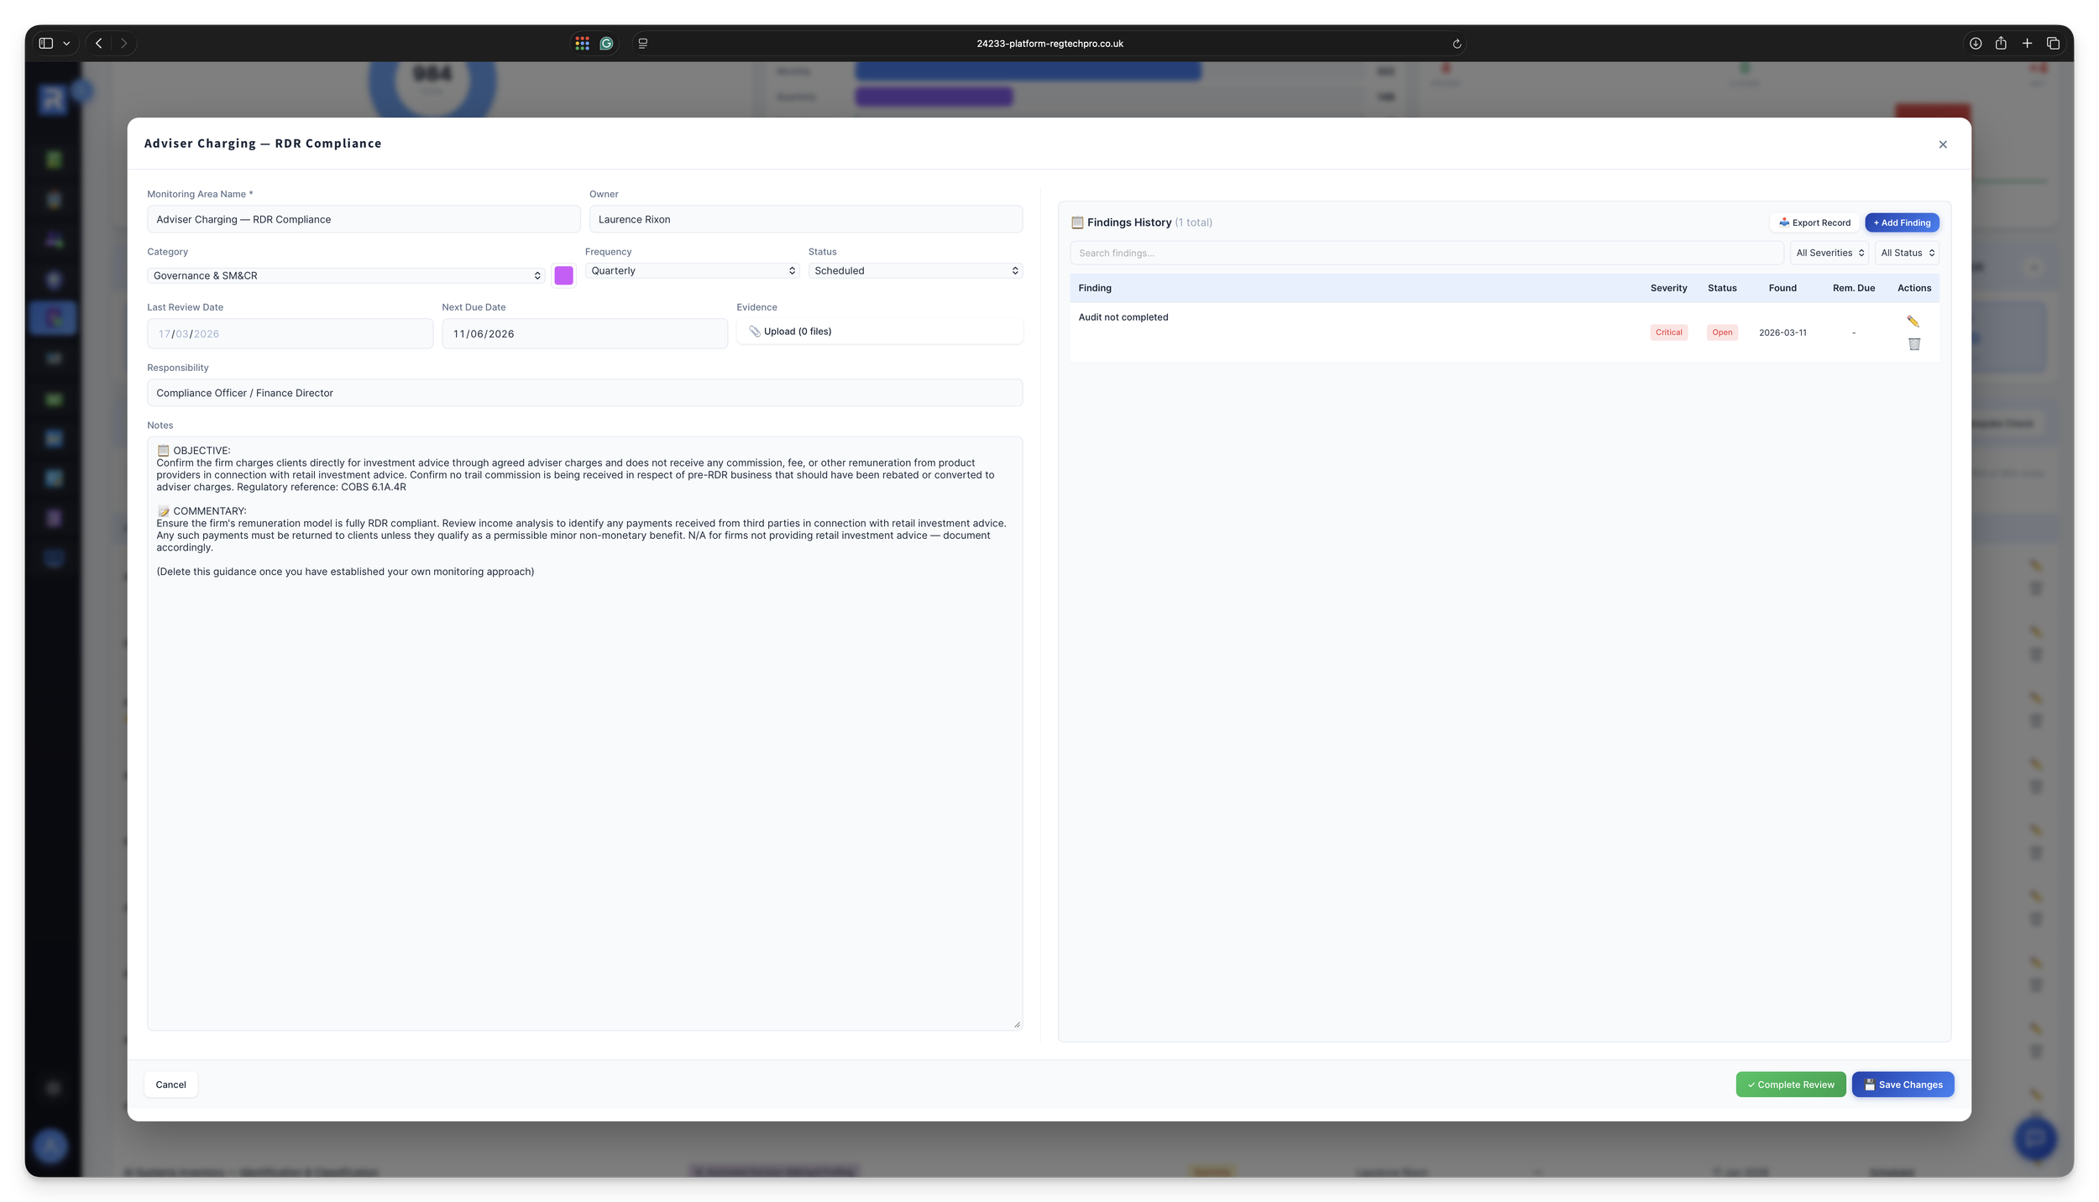Attach evidence using the paperclip Upload control

(789, 331)
